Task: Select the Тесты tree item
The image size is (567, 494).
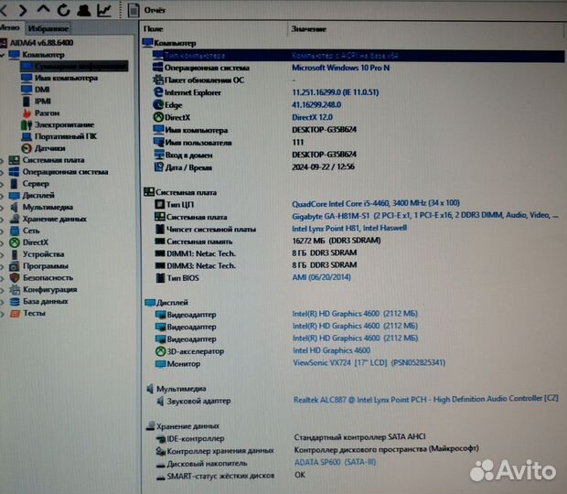Action: [x=34, y=313]
